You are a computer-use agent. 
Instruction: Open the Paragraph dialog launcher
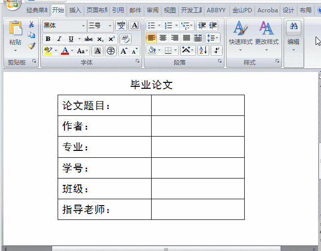point(220,61)
